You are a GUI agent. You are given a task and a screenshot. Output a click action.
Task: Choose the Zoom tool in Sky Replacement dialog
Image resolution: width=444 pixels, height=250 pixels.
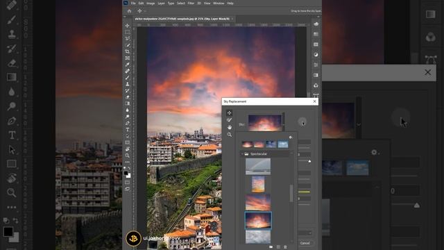(x=230, y=135)
